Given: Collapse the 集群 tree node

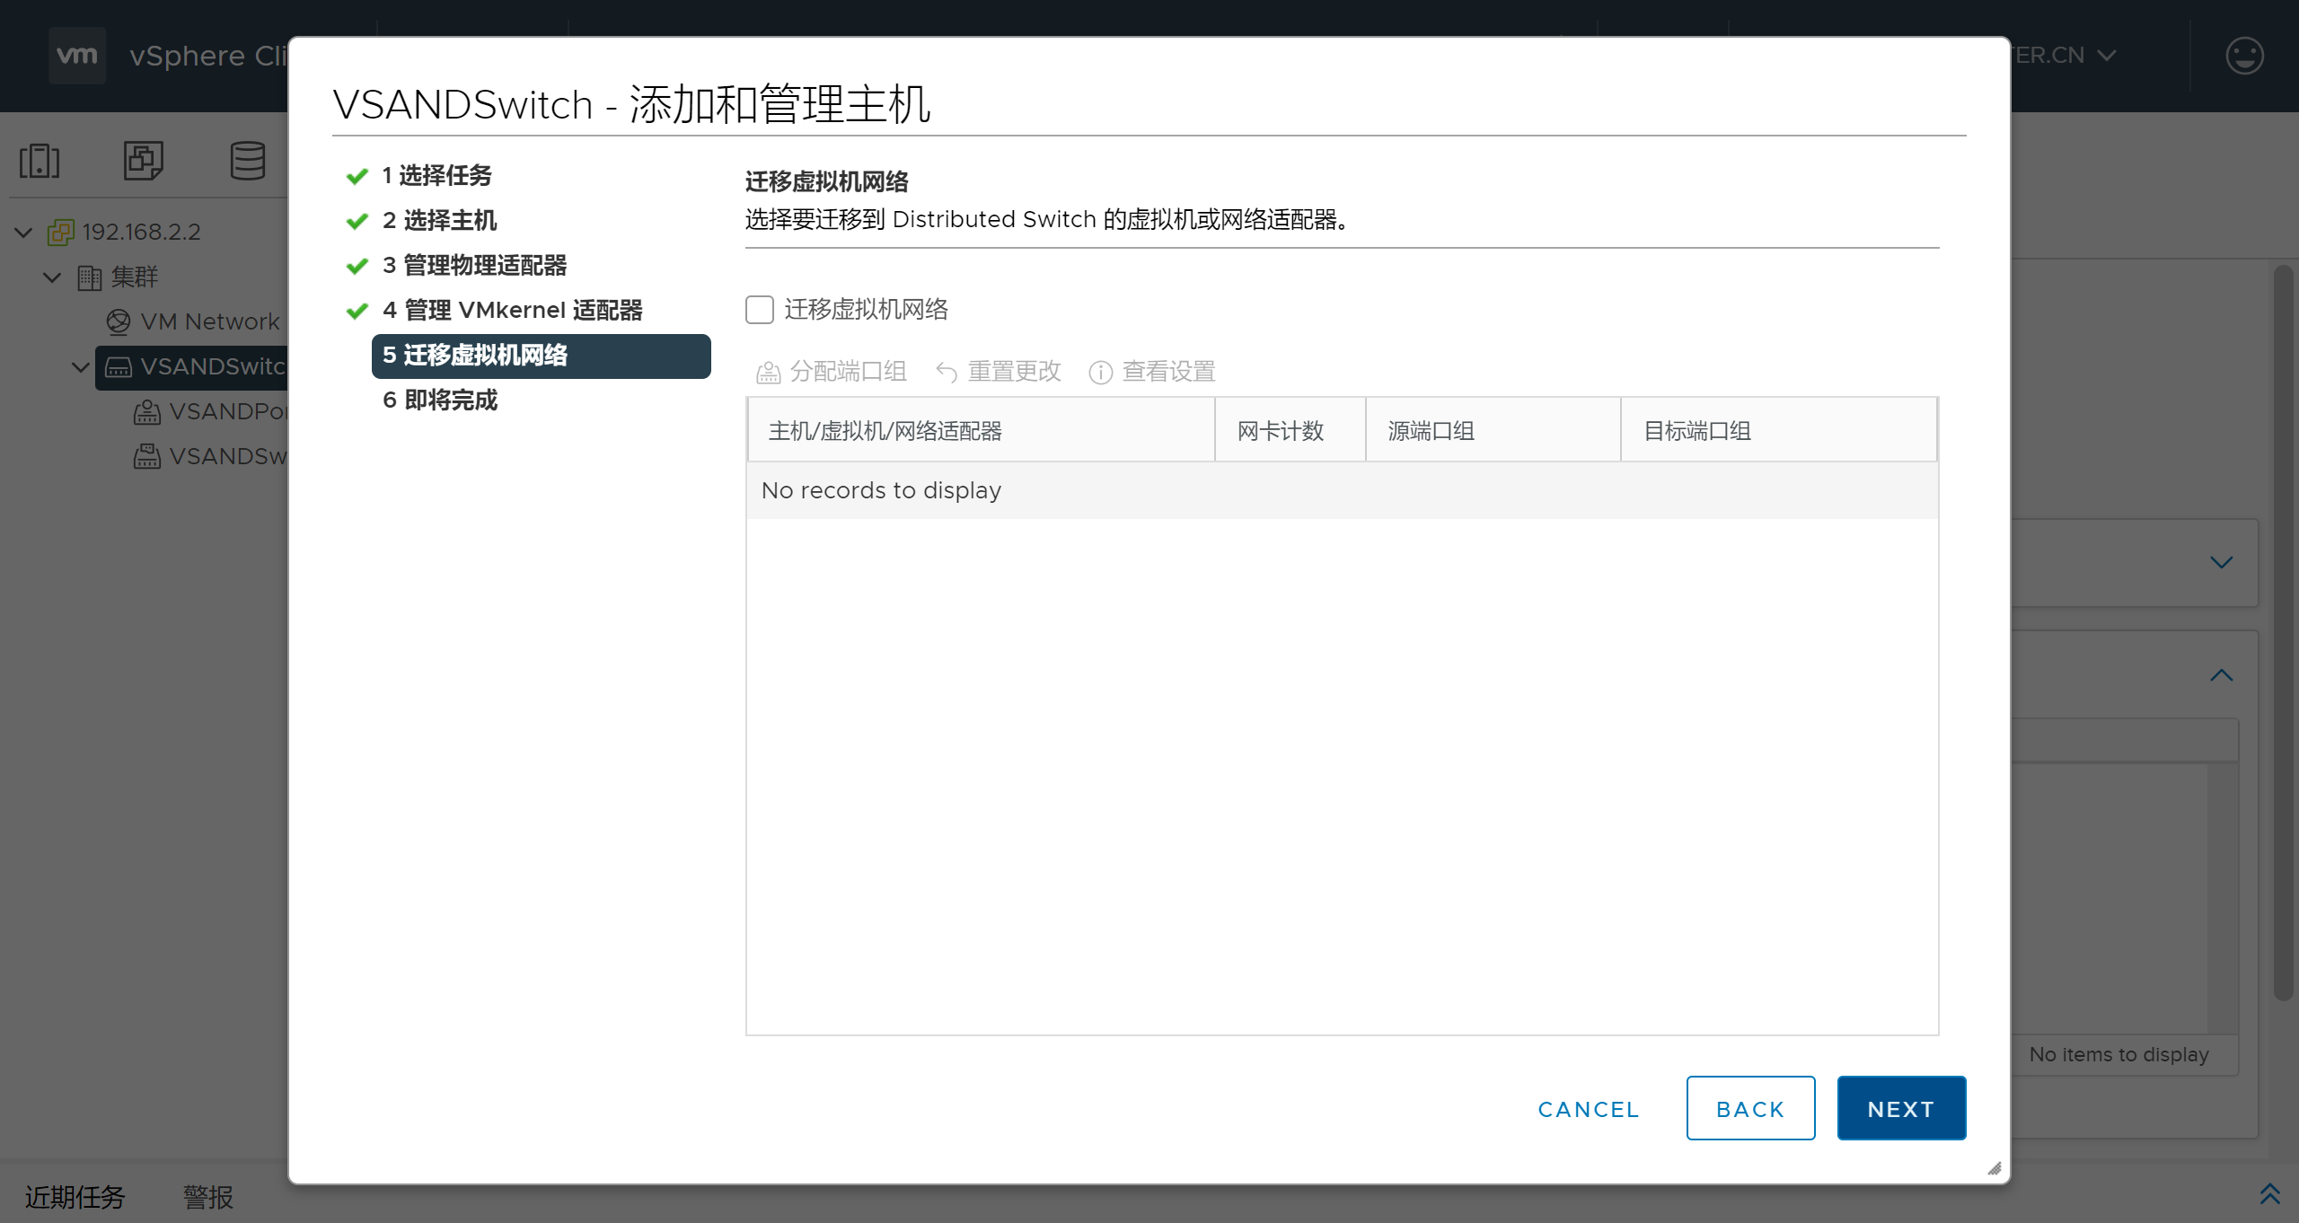Looking at the screenshot, I should click(52, 277).
